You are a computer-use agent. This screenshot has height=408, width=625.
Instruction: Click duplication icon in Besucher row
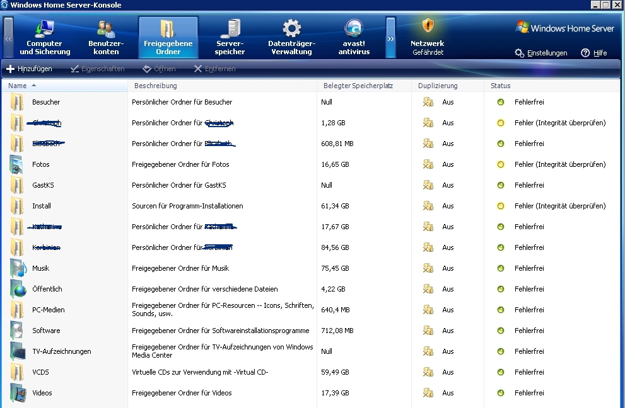(428, 102)
